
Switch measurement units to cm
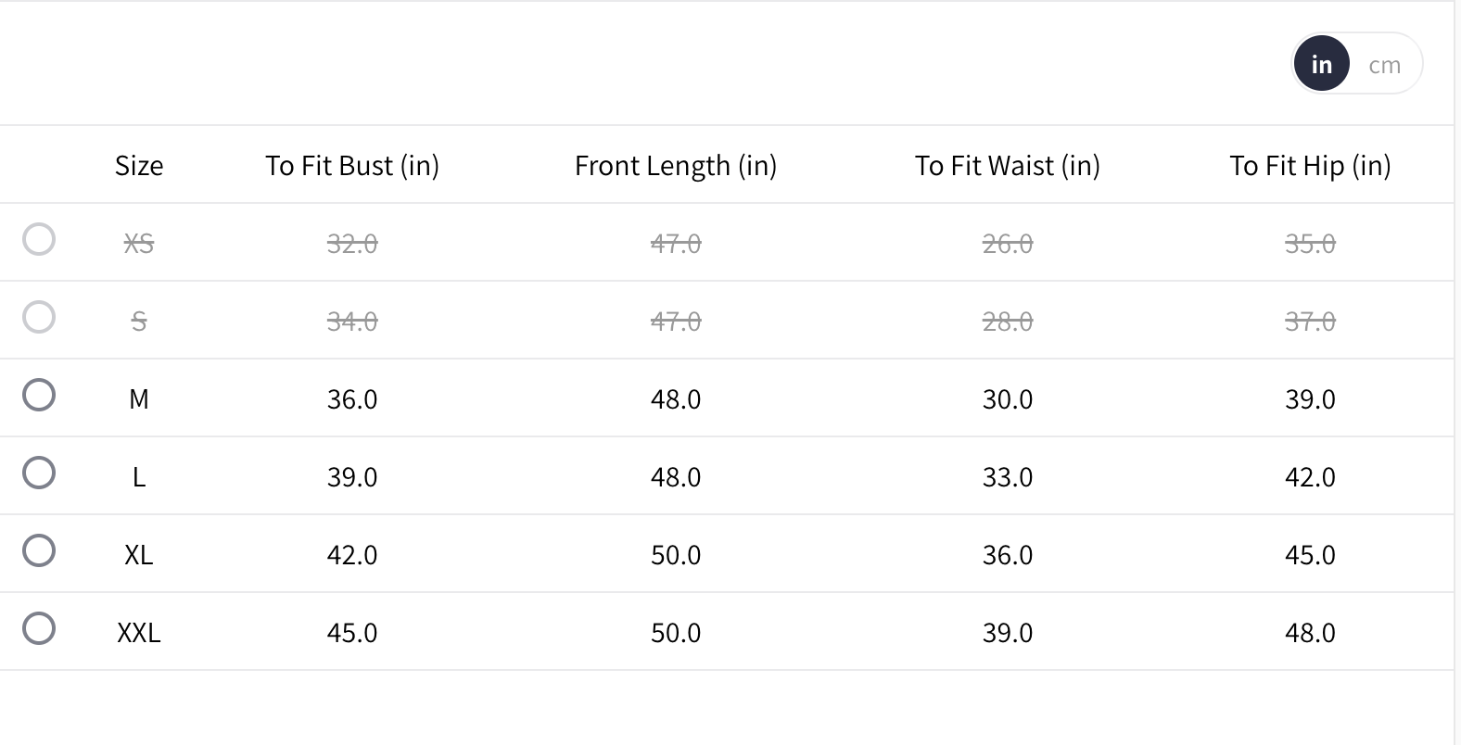(1384, 65)
